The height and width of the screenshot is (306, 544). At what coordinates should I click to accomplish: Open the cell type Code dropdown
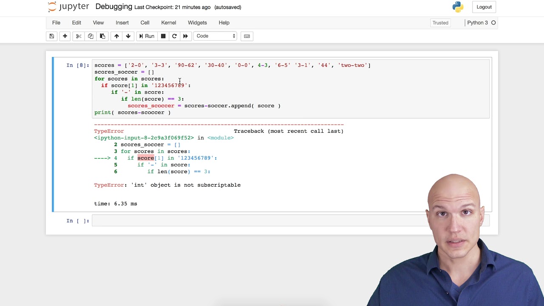click(215, 36)
